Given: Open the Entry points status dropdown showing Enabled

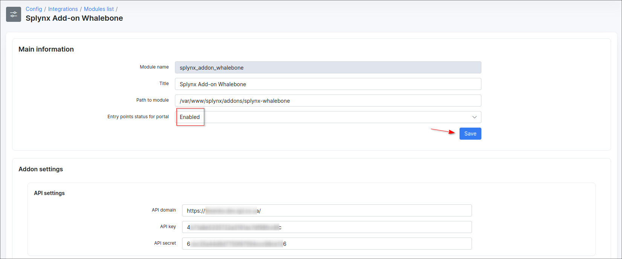Looking at the screenshot, I should point(327,117).
